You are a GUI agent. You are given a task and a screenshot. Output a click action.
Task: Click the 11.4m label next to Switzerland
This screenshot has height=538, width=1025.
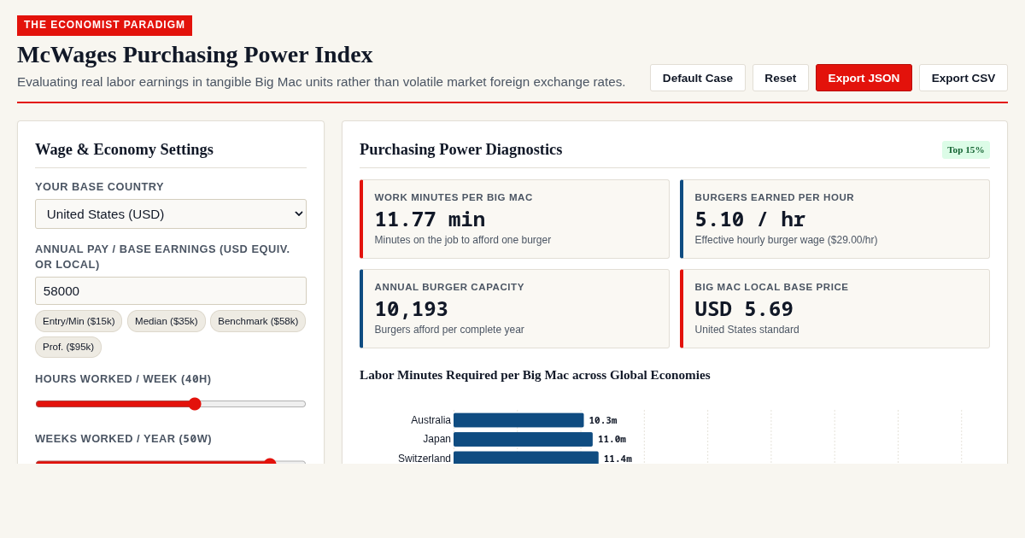618,459
